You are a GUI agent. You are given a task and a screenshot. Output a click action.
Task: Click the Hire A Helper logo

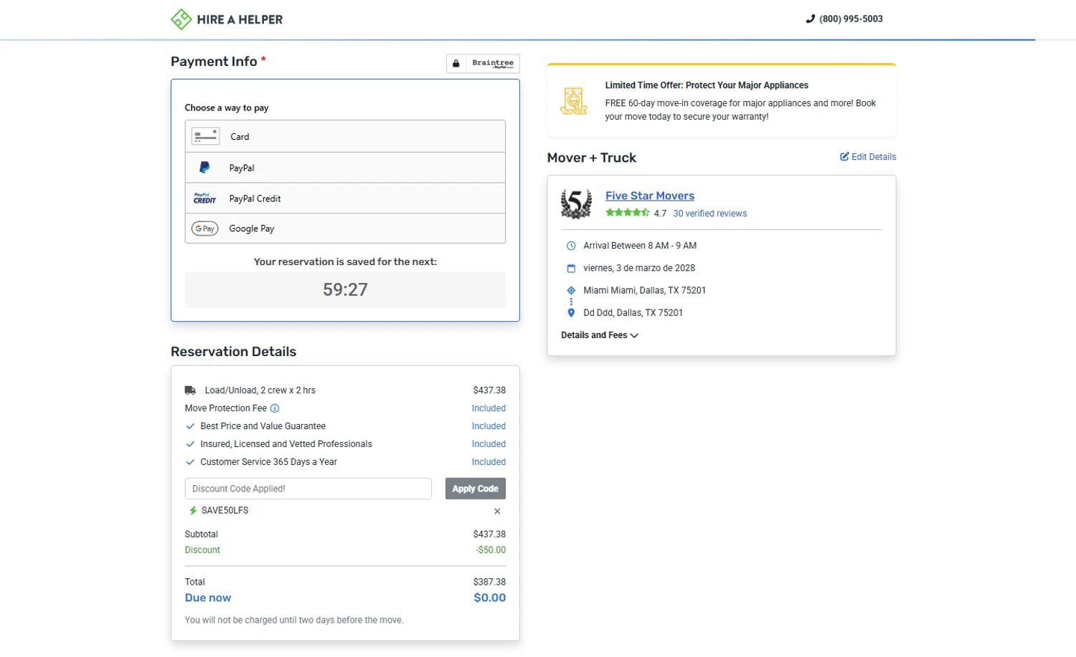(x=227, y=19)
